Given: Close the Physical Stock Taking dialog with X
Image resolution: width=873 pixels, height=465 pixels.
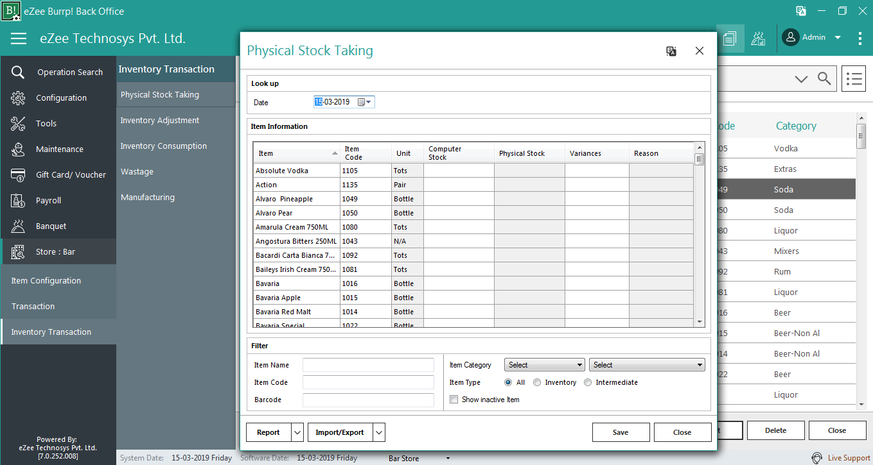Looking at the screenshot, I should 700,51.
